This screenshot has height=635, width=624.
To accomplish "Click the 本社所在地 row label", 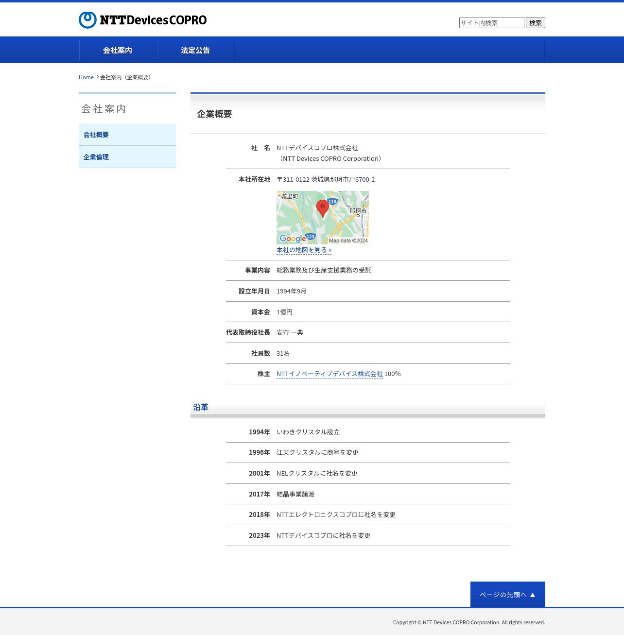I will pyautogui.click(x=254, y=180).
